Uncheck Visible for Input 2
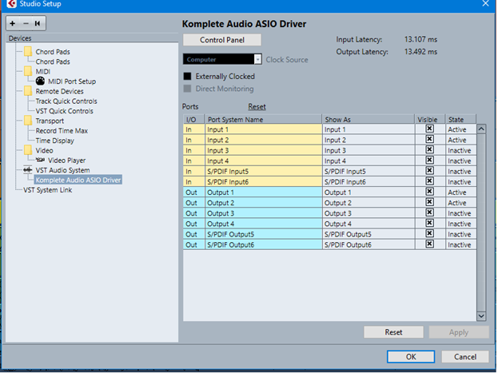Viewport: 498px width, 373px height. [429, 139]
